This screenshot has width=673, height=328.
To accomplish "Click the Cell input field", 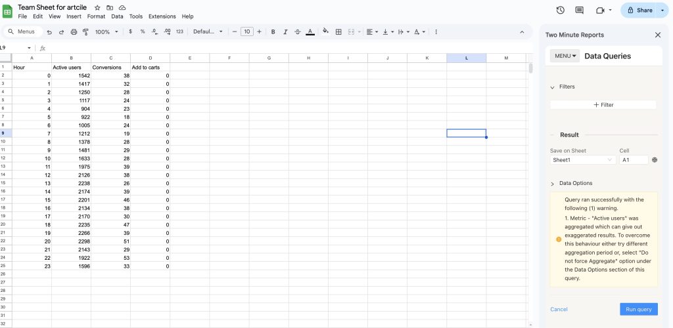I will (633, 159).
